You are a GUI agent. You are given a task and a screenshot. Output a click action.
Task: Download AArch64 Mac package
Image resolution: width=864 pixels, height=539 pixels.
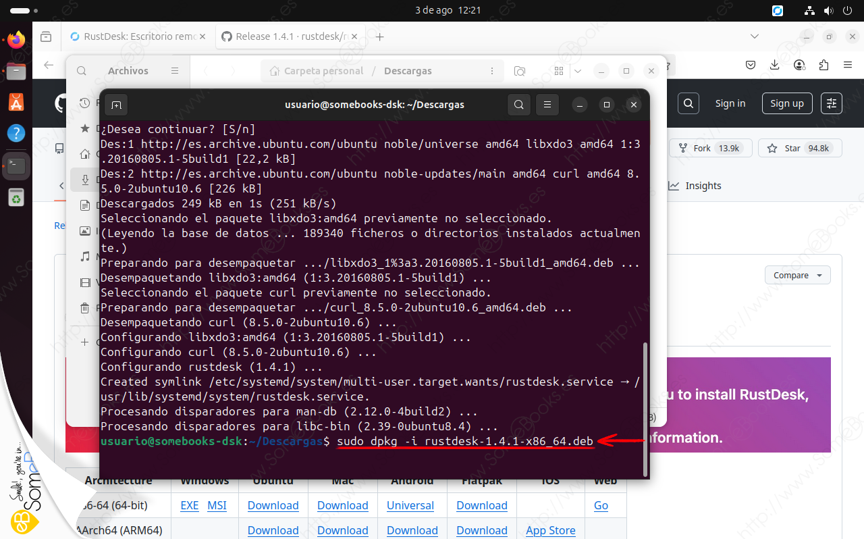[x=342, y=530]
